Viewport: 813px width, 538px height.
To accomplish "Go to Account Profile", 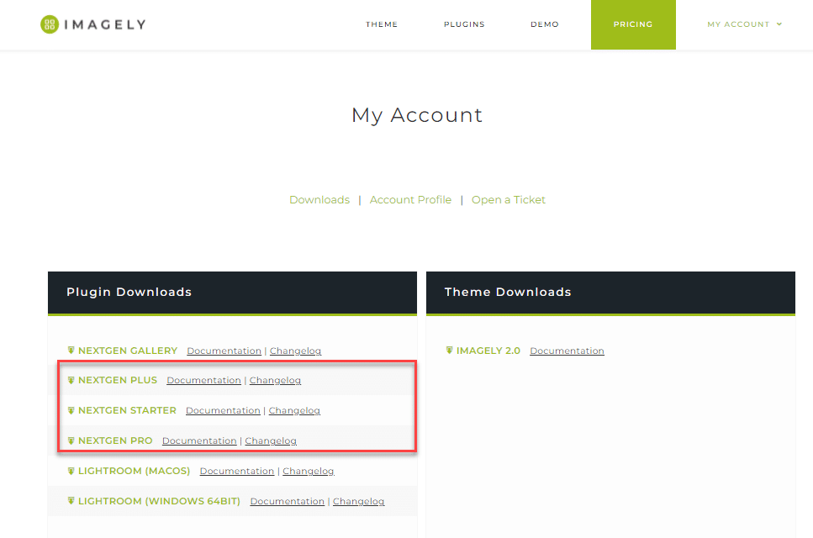I will (x=410, y=199).
